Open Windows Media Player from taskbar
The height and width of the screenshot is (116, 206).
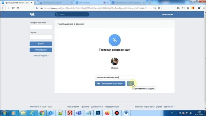pos(14,113)
